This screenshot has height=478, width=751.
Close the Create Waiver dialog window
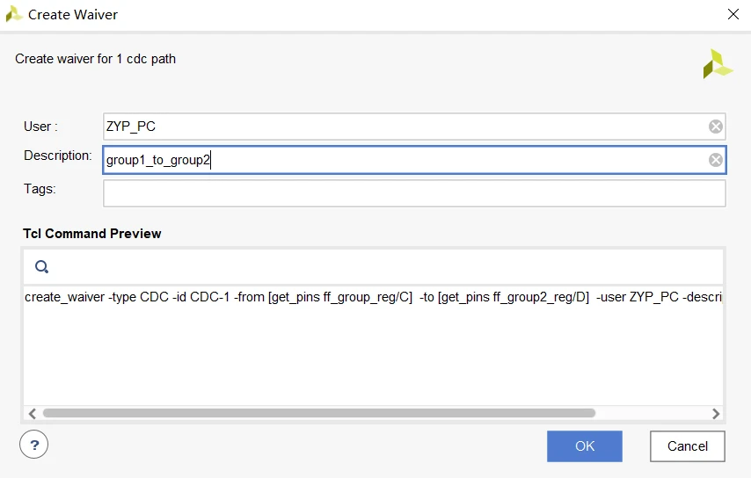pyautogui.click(x=733, y=14)
